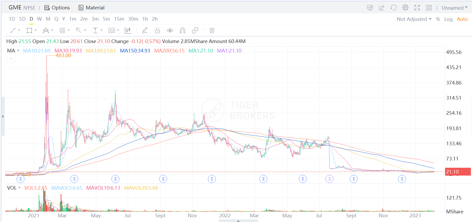Expand the bottom panel arrow
472x222 pixels.
(x=238, y=221)
